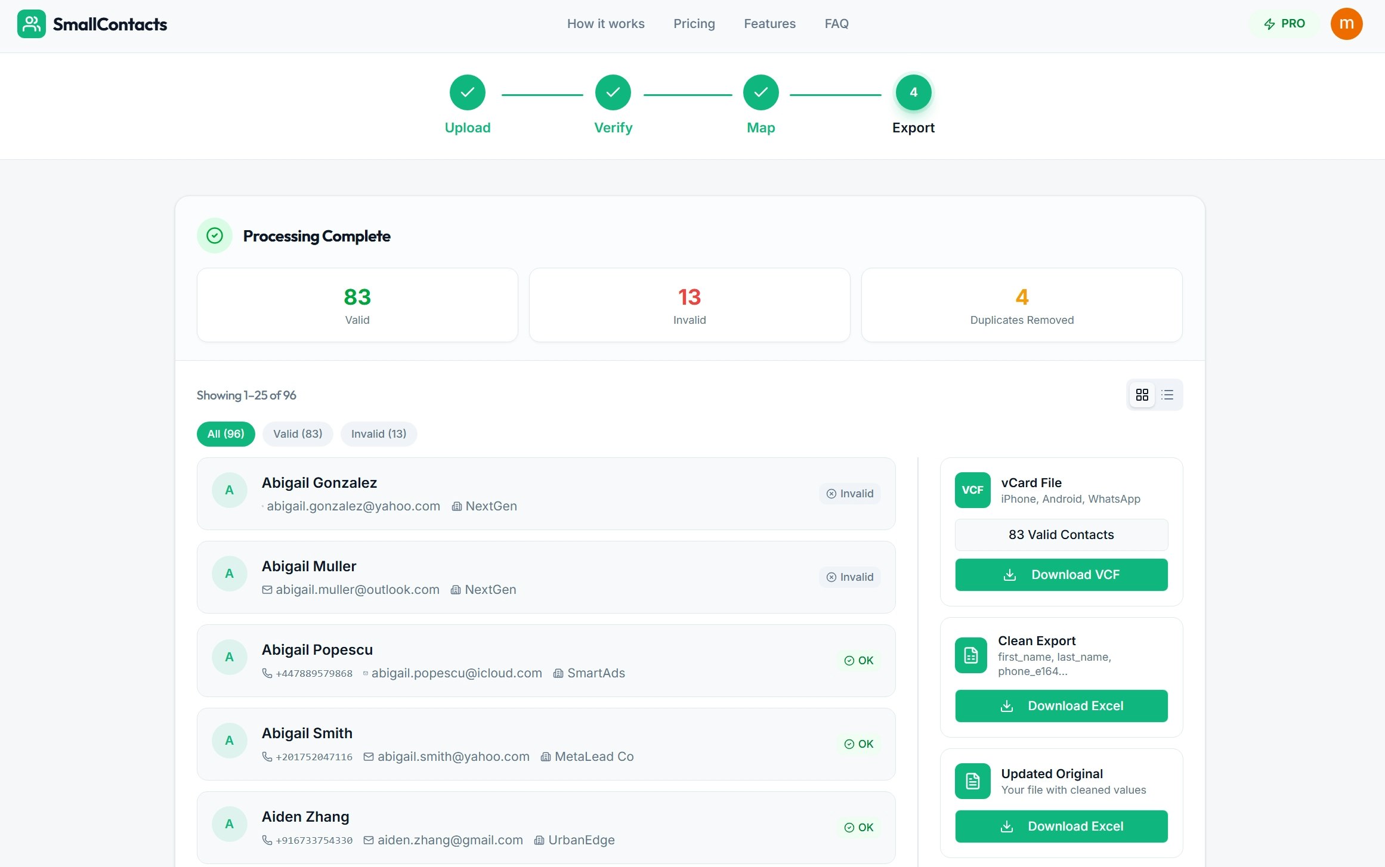Click the SmallContacts logo icon
This screenshot has width=1385, height=867.
32,24
